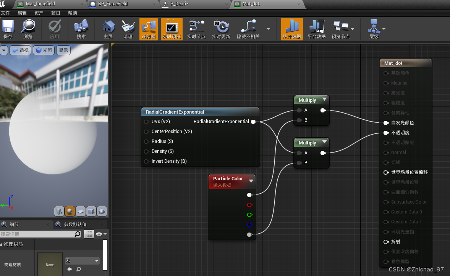The image size is (450, 276).
Task: Open the 物理材质 dropdown showing 无
Action: [82, 261]
